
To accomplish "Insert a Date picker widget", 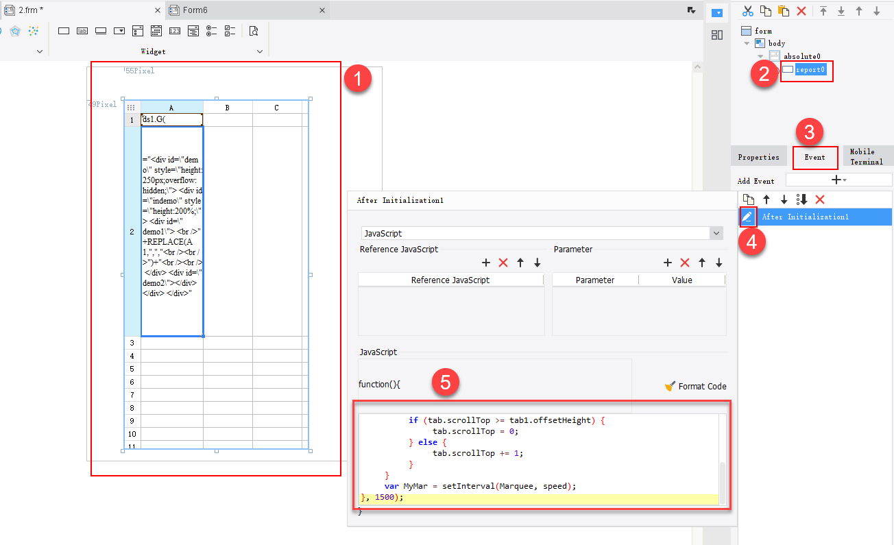I will [x=156, y=30].
